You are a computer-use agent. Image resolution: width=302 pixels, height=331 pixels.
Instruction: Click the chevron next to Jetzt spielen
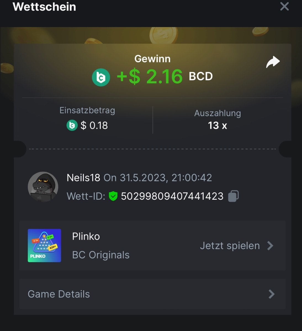[x=270, y=245]
